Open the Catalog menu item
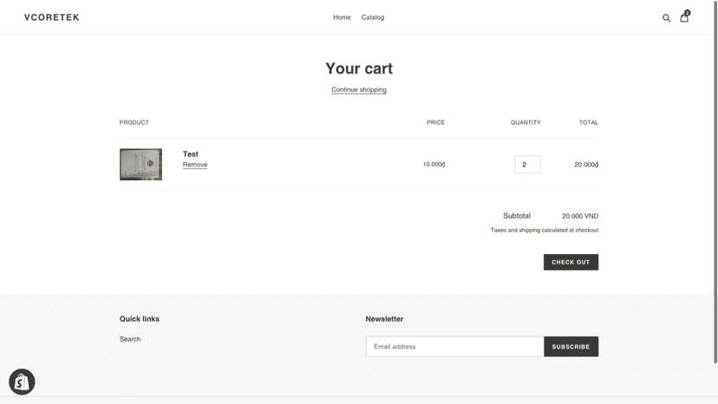 point(373,17)
